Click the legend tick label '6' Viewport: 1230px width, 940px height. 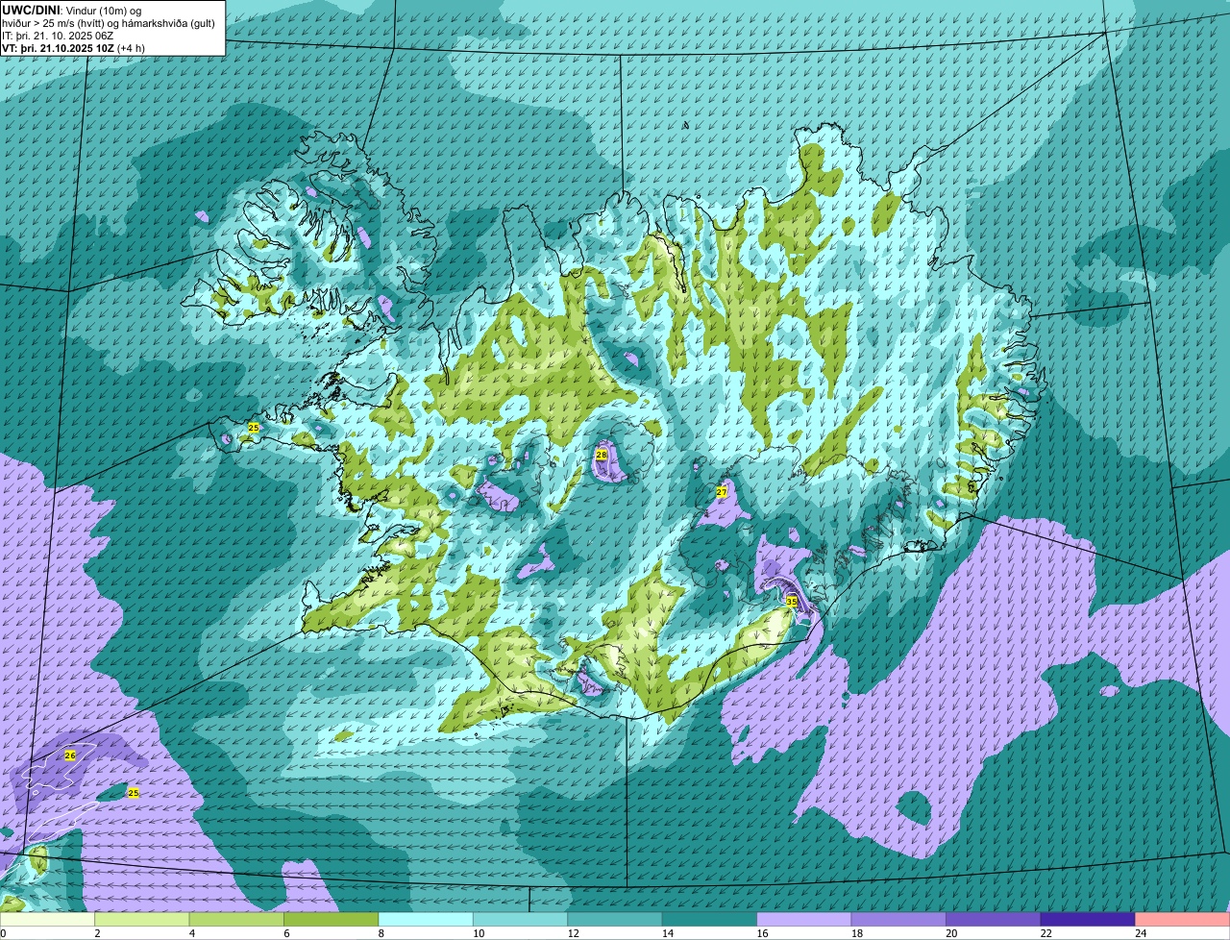(286, 932)
